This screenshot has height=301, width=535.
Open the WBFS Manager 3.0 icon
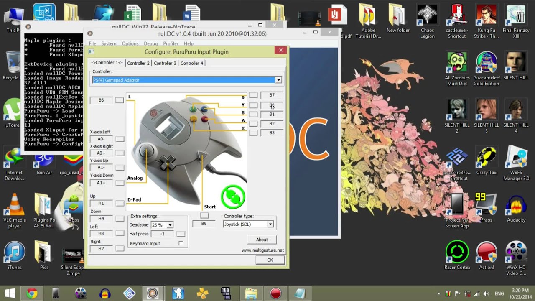[516, 163]
